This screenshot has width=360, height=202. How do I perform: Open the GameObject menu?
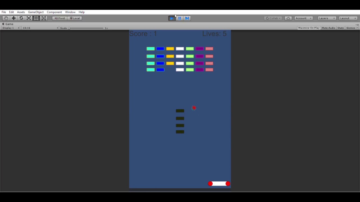(36, 12)
